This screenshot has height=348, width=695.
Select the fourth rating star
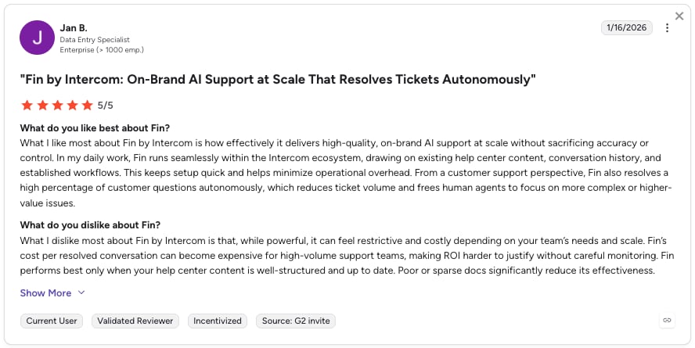coord(73,106)
